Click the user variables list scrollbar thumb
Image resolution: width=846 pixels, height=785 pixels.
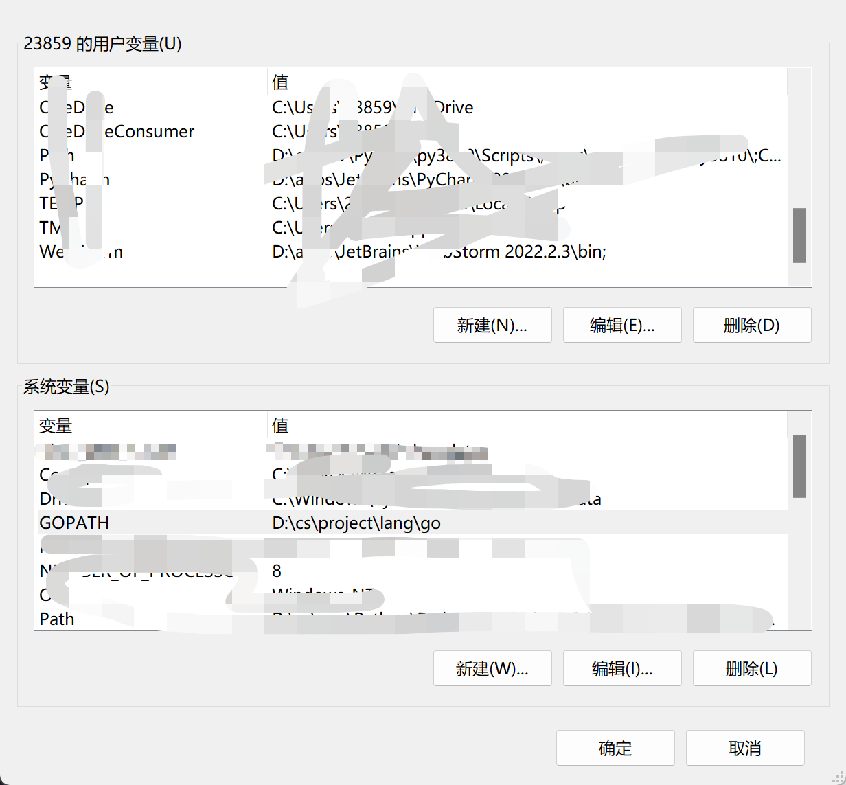click(x=799, y=236)
